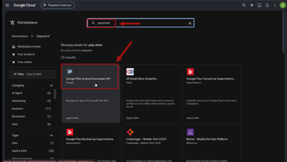Click SaaS & APIs tag on Play Console card

point(193,118)
